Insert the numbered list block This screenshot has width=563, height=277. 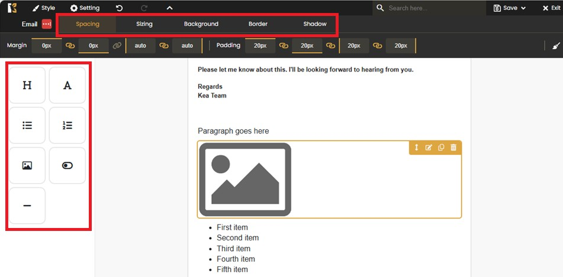67,125
